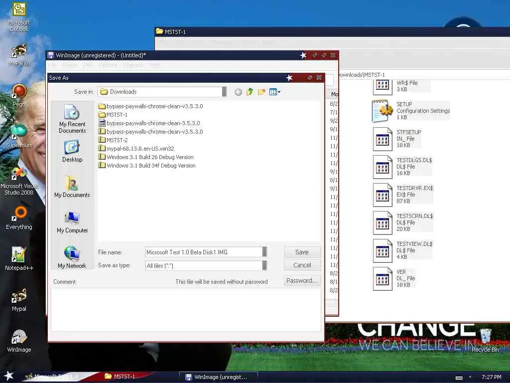Click the Password... button
Image resolution: width=510 pixels, height=383 pixels.
click(302, 280)
